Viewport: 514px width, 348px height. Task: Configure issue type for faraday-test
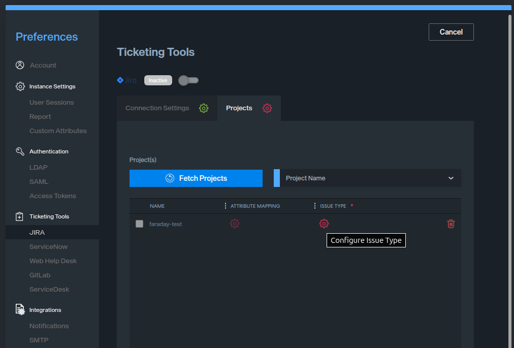[x=324, y=224]
